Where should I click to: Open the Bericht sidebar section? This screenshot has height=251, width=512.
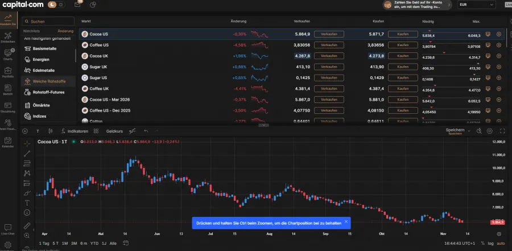click(x=8, y=90)
